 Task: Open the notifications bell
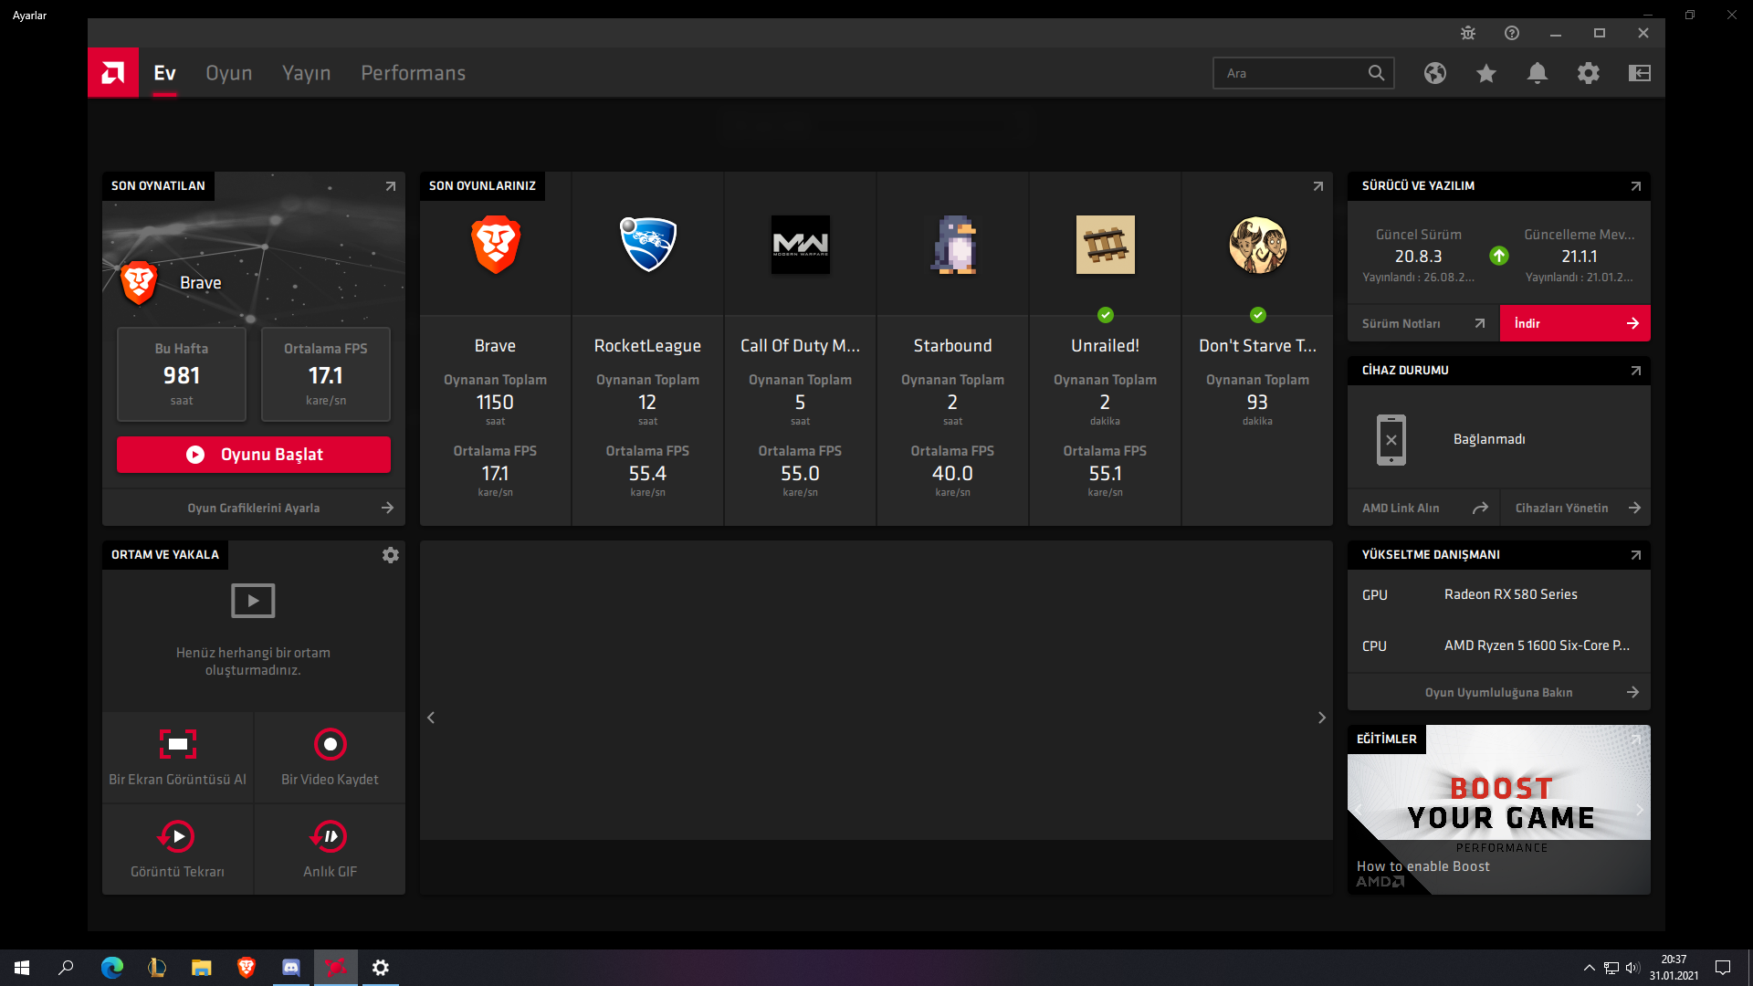(x=1538, y=73)
